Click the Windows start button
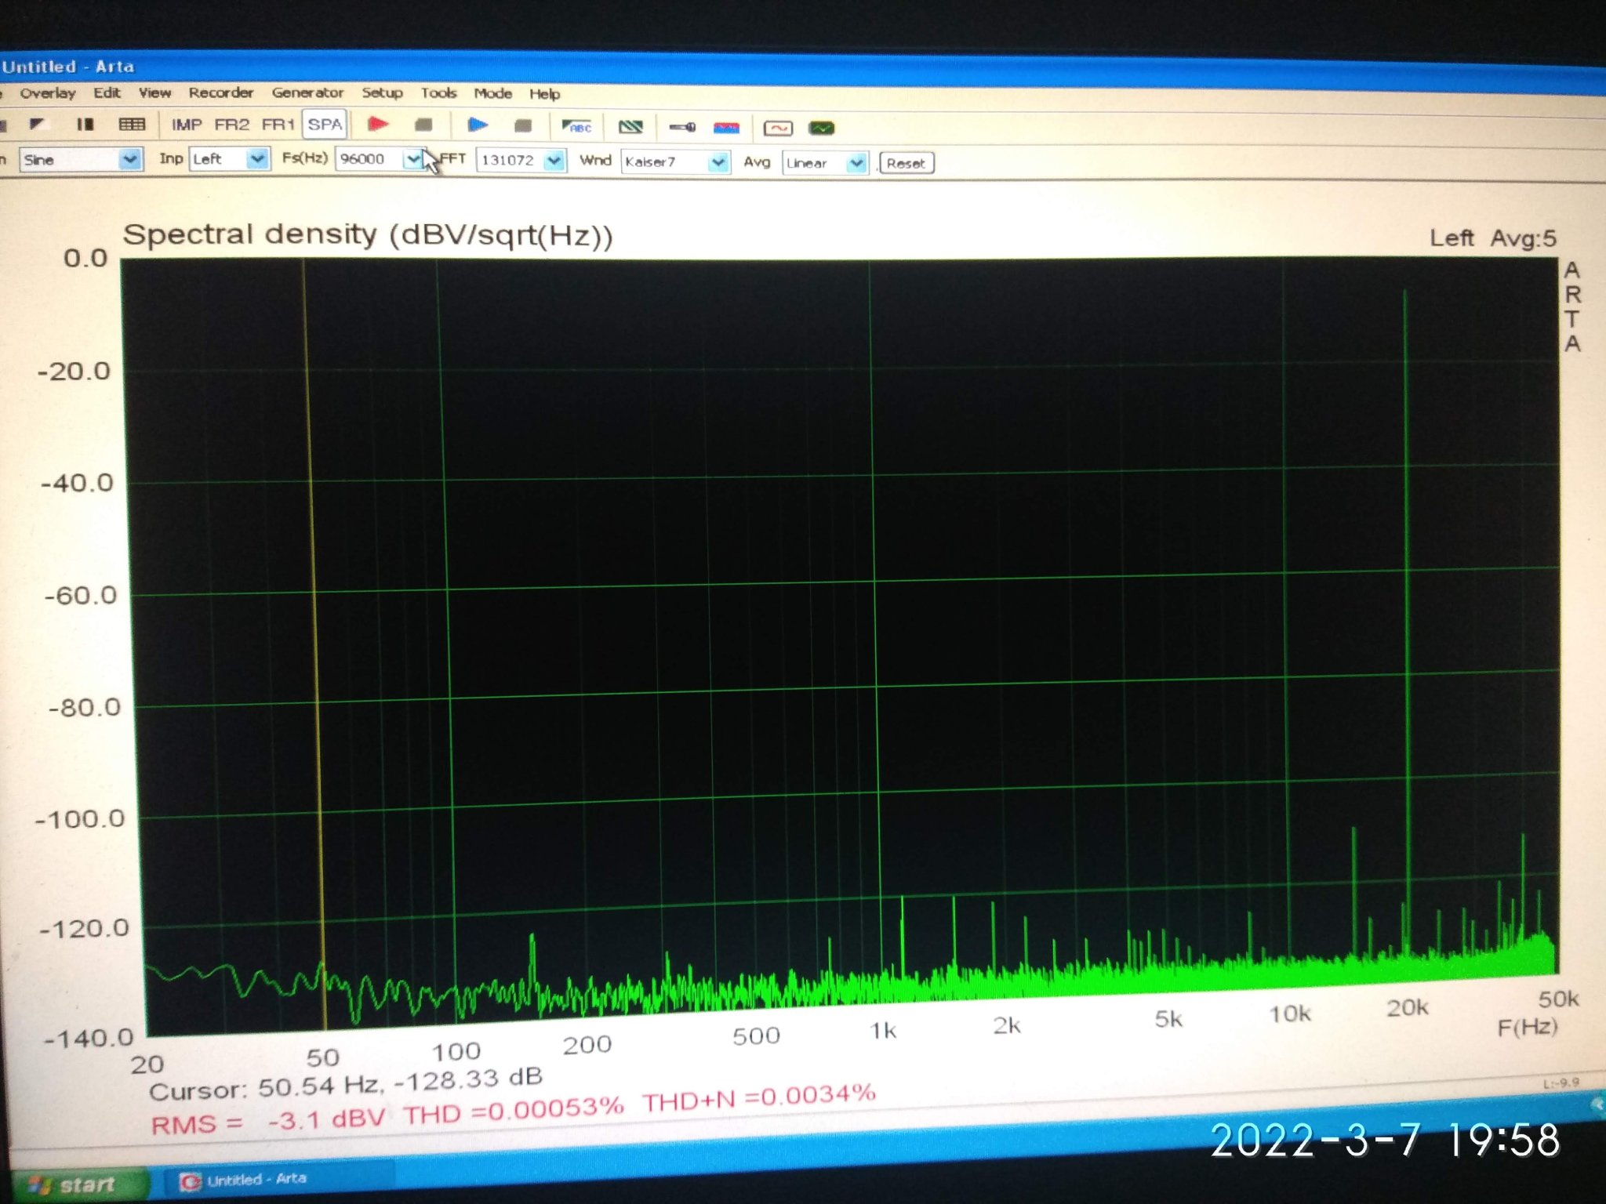 point(75,1184)
